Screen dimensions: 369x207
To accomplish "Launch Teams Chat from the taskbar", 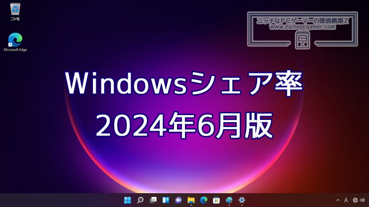I will tap(178, 200).
